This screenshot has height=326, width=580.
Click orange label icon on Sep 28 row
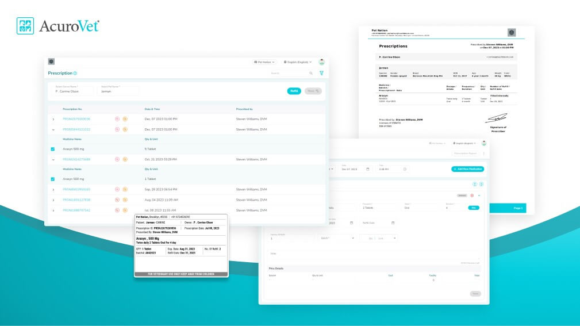coord(125,189)
